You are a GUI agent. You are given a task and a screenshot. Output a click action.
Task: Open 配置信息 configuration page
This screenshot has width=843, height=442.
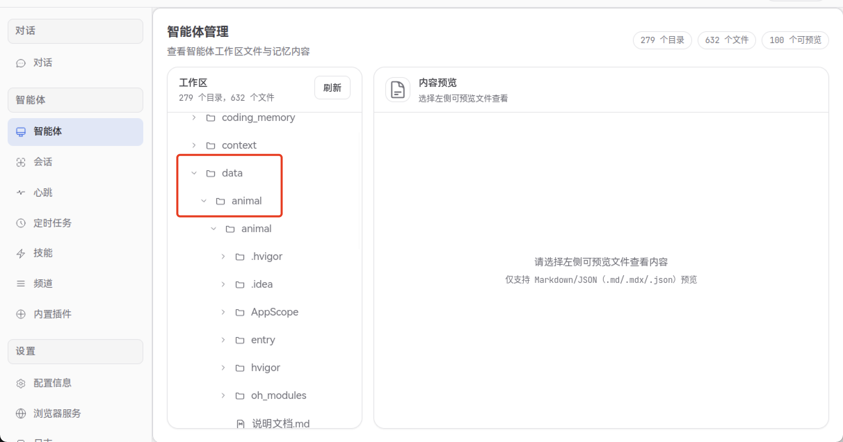coord(75,383)
